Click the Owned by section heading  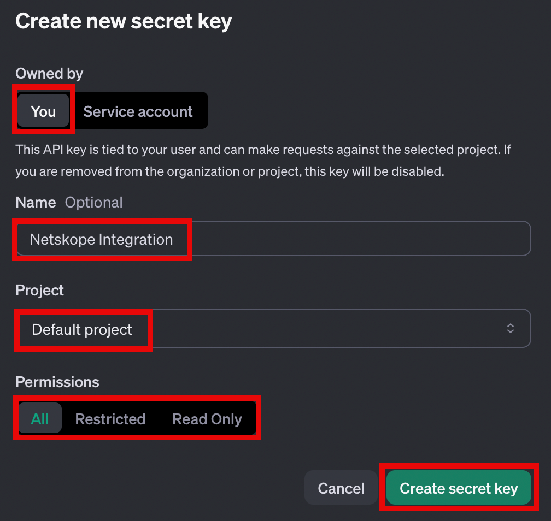pos(49,73)
